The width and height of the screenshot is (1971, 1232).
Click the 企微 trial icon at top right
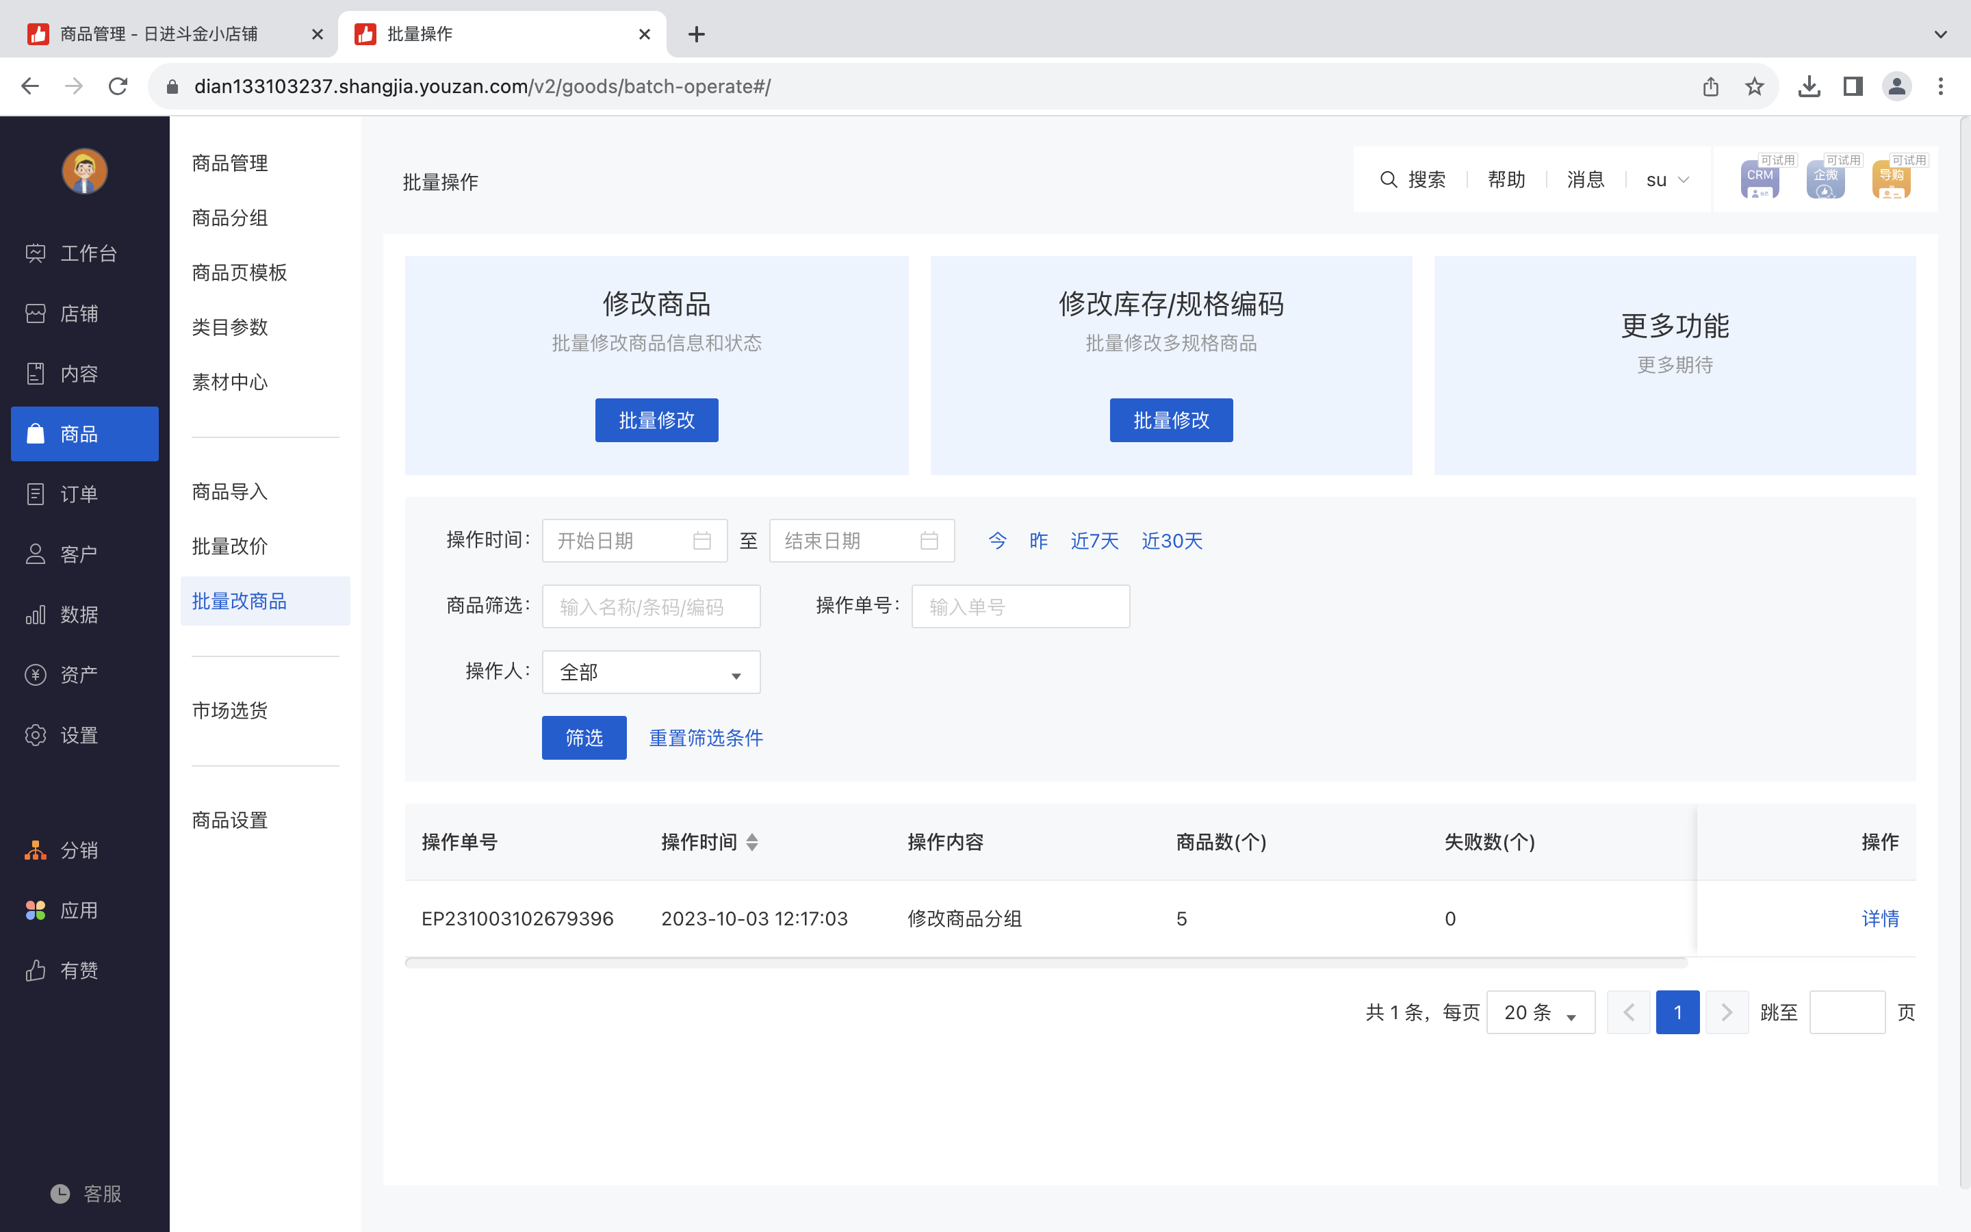click(x=1825, y=179)
